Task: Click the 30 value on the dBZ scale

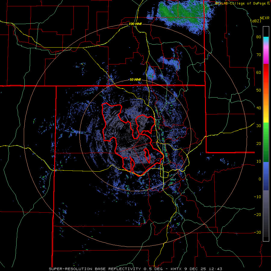Action: pos(259,126)
